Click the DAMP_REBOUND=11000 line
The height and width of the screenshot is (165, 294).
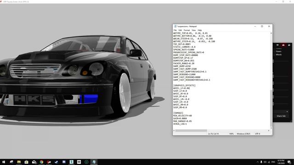click(x=184, y=74)
